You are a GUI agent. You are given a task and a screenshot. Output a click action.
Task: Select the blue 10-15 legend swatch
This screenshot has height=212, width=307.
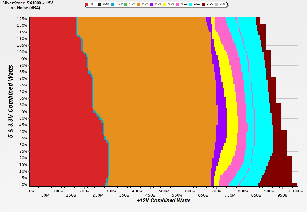113,4
